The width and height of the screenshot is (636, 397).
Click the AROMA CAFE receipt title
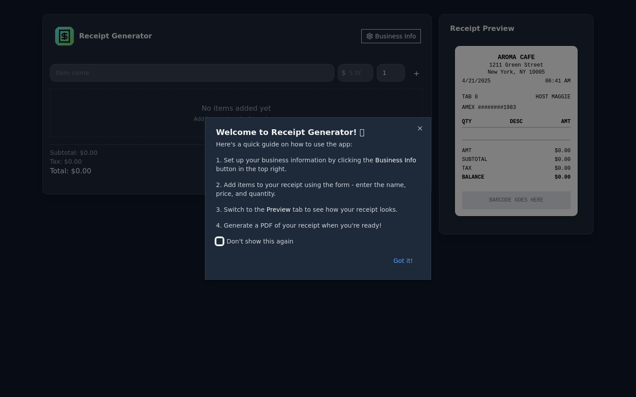516,57
